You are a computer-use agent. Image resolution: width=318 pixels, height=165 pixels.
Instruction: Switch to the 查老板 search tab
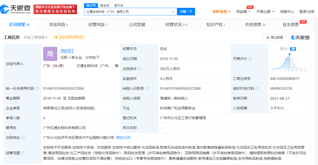105,5
